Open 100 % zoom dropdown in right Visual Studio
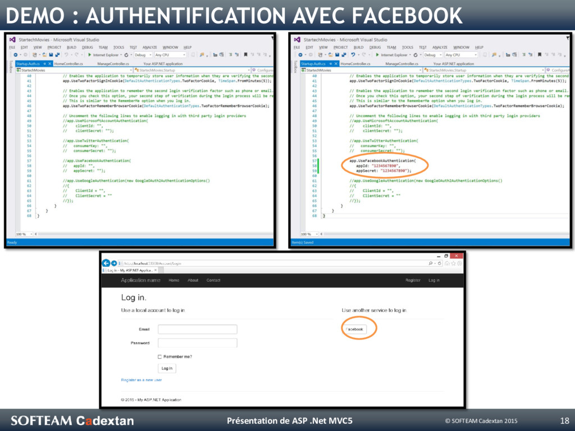This screenshot has width=575, height=431. click(309, 234)
